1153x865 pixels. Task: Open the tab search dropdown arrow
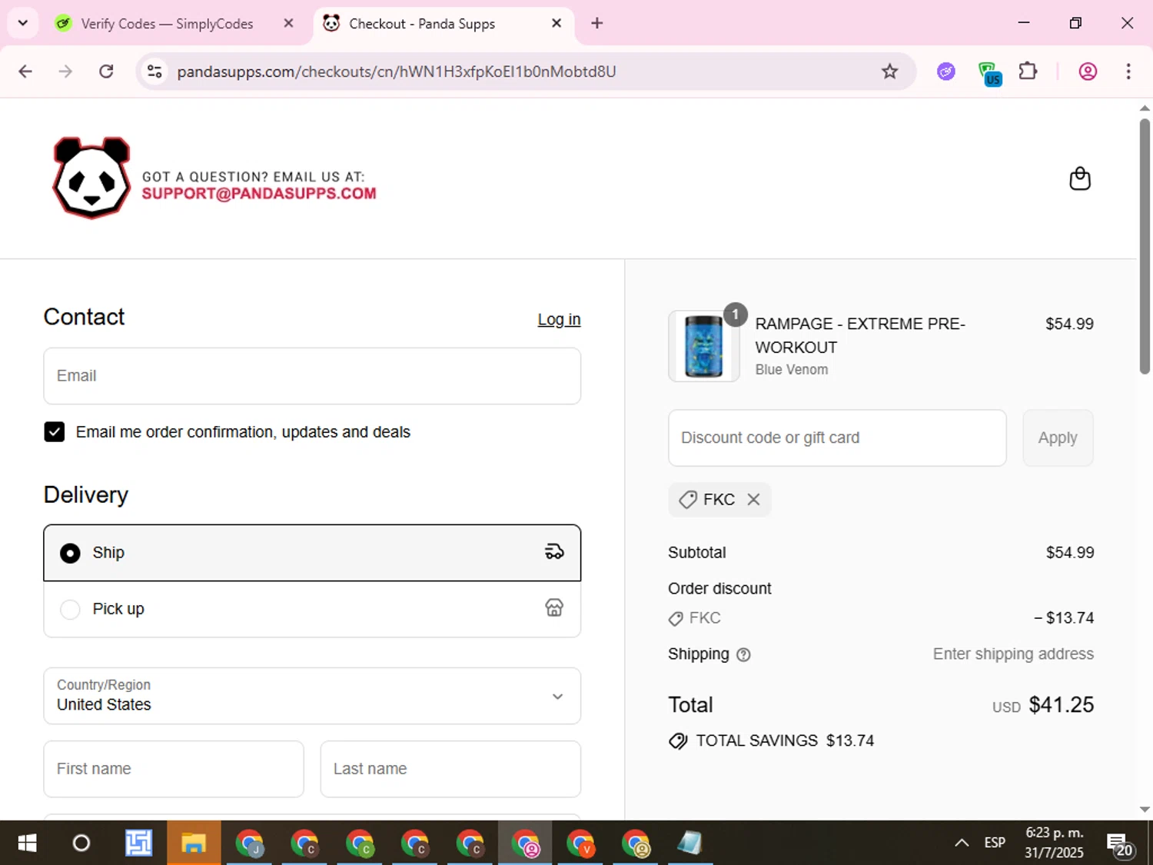click(x=23, y=23)
